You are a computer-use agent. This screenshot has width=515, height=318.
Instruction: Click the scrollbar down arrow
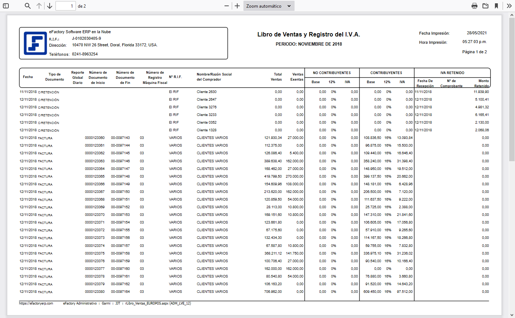[512, 314]
